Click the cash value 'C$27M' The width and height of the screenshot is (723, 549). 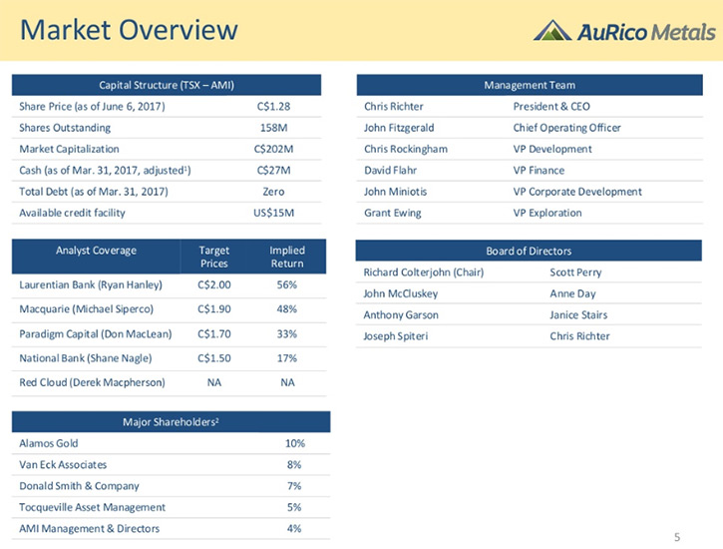pos(273,171)
